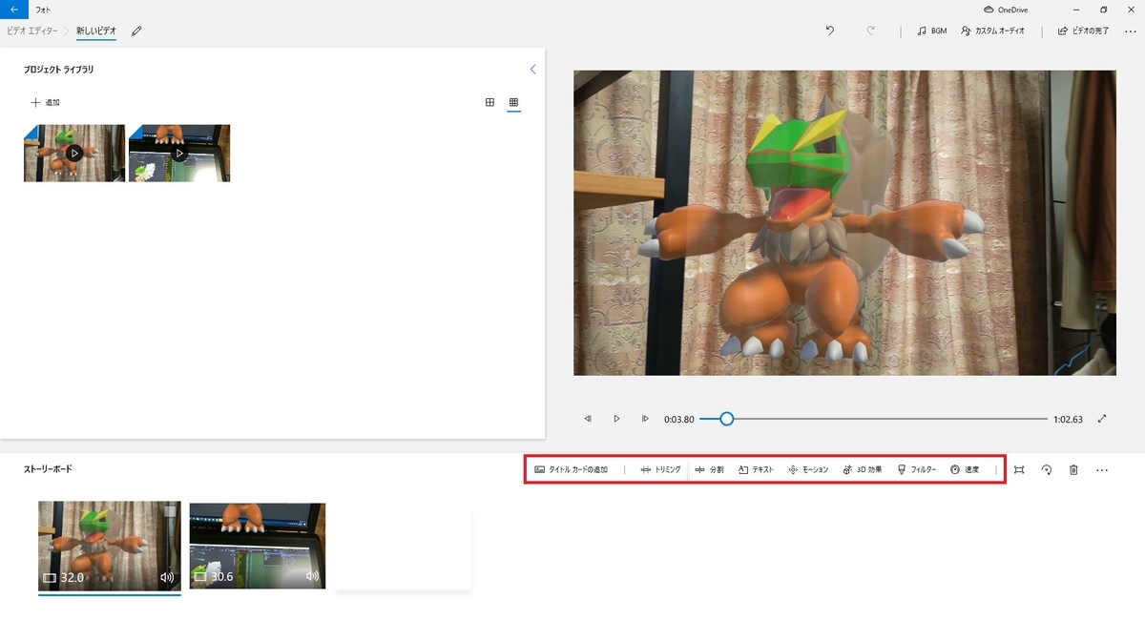
Task: Enter full screen preview mode
Action: coord(1102,419)
